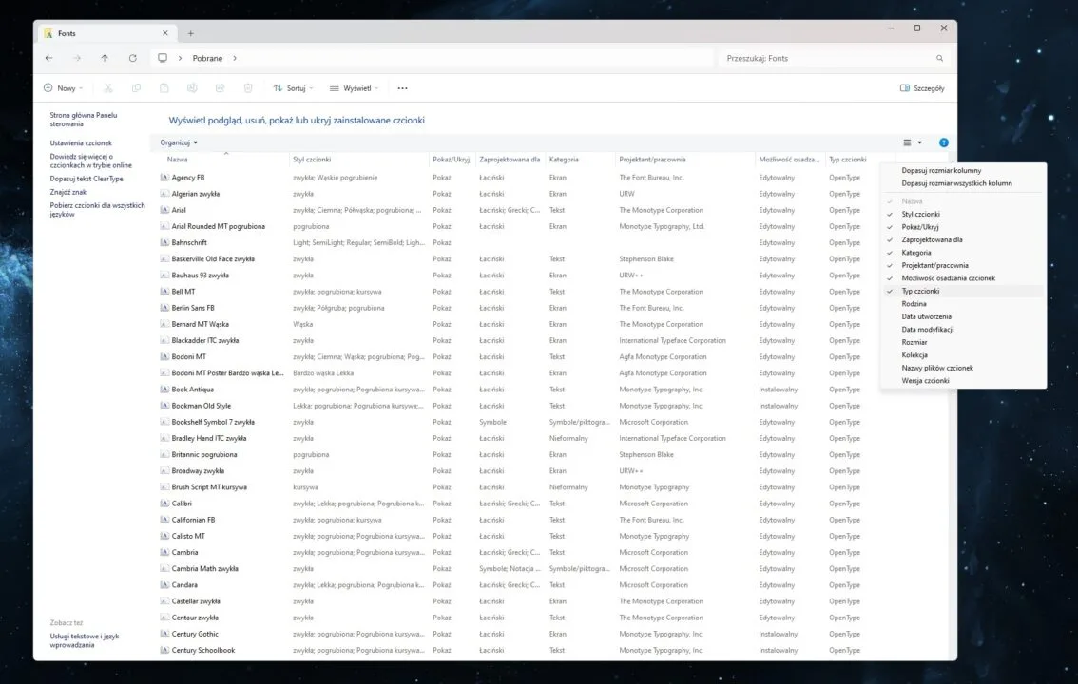Image resolution: width=1078 pixels, height=684 pixels.
Task: Click the up one level arrow
Action: pyautogui.click(x=105, y=58)
